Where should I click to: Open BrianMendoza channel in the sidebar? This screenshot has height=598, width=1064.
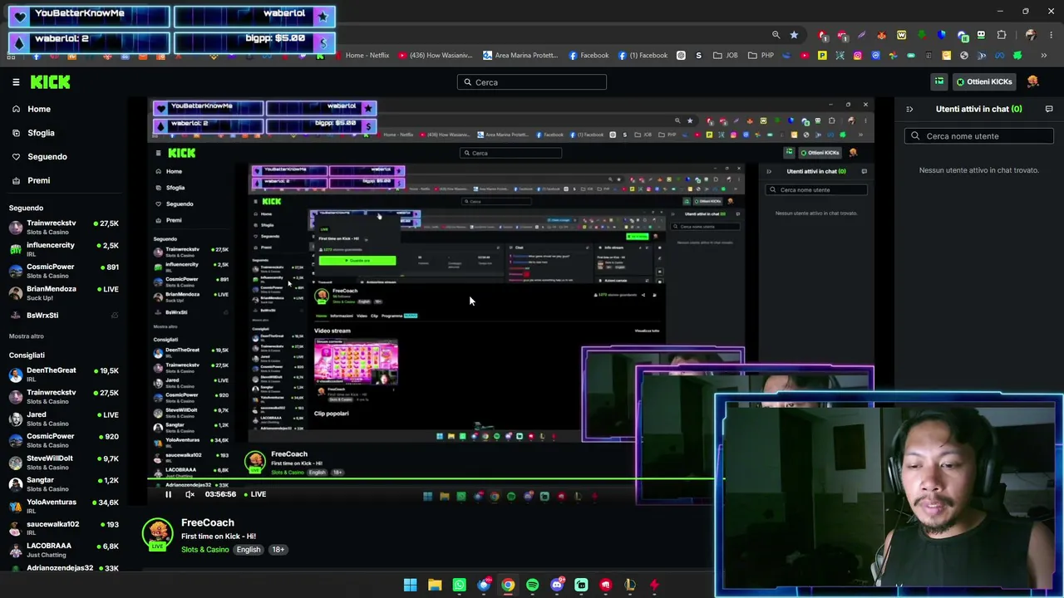tap(64, 293)
